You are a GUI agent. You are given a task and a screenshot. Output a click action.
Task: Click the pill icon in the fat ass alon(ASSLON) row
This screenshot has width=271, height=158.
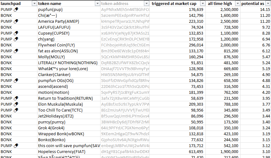[16, 51]
